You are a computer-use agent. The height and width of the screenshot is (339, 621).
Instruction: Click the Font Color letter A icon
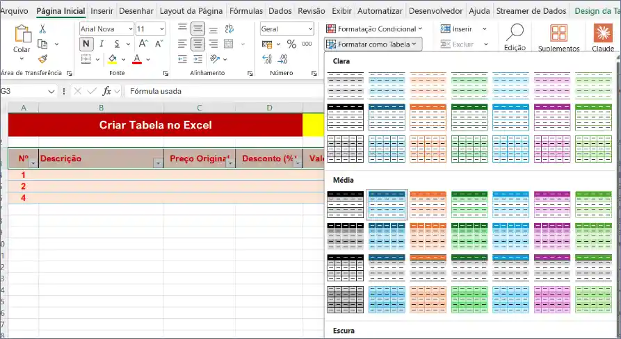[137, 59]
